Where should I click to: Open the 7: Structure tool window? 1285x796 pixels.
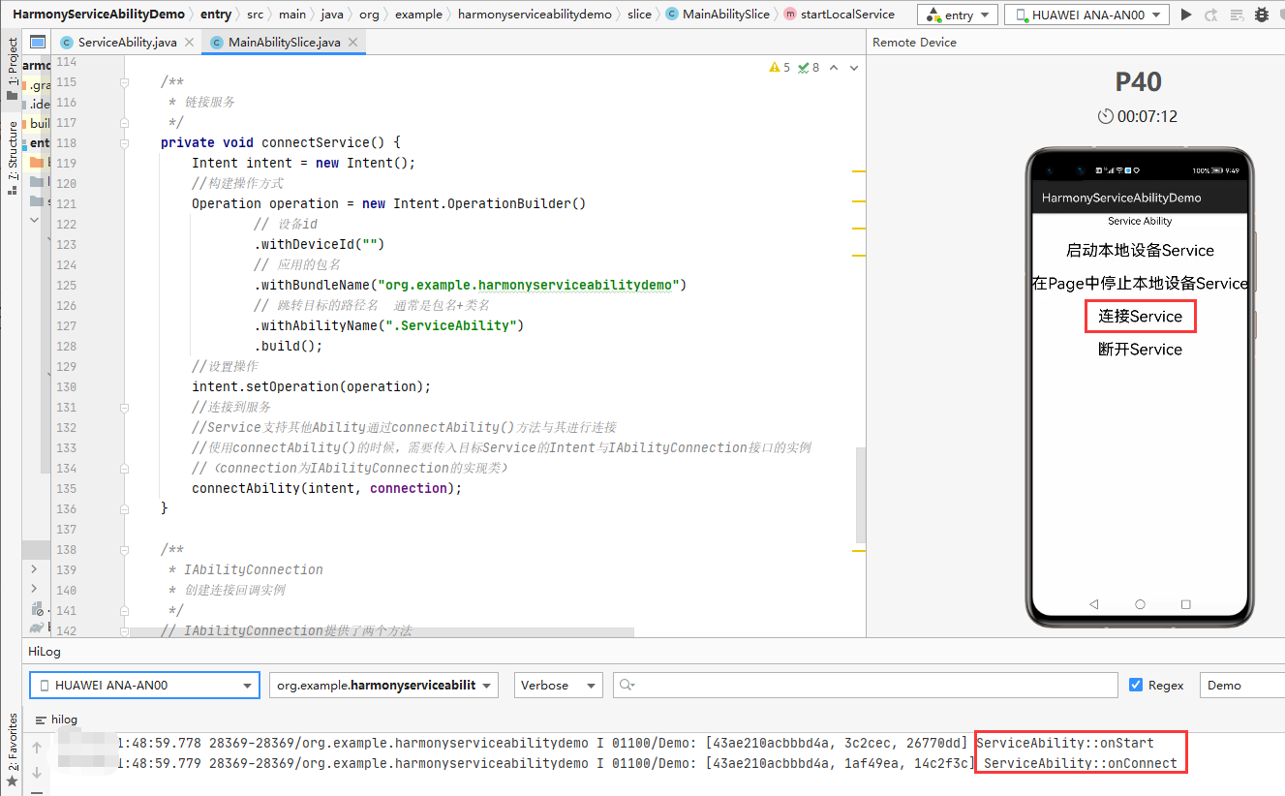(12, 158)
